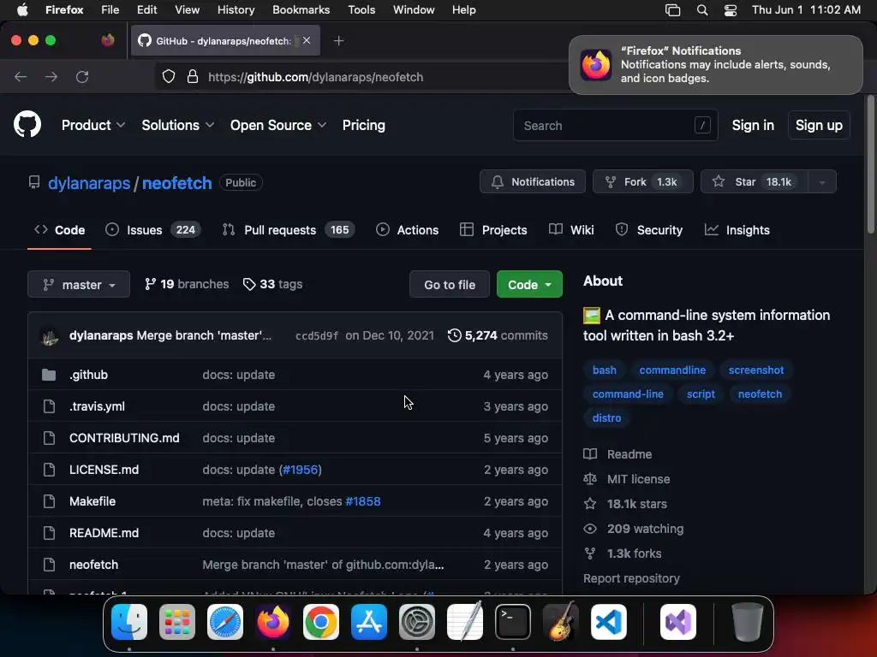The width and height of the screenshot is (877, 657).
Task: Open CONTRIBUTING.md file
Action: (x=124, y=438)
